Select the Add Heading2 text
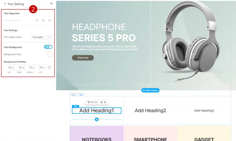 (150, 110)
